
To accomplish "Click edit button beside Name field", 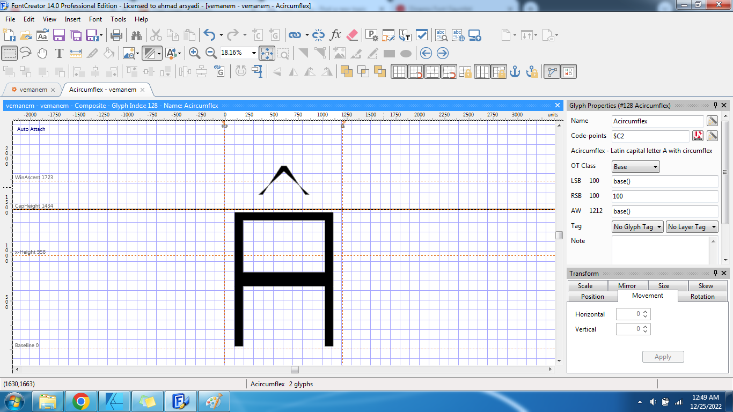I will pos(712,121).
